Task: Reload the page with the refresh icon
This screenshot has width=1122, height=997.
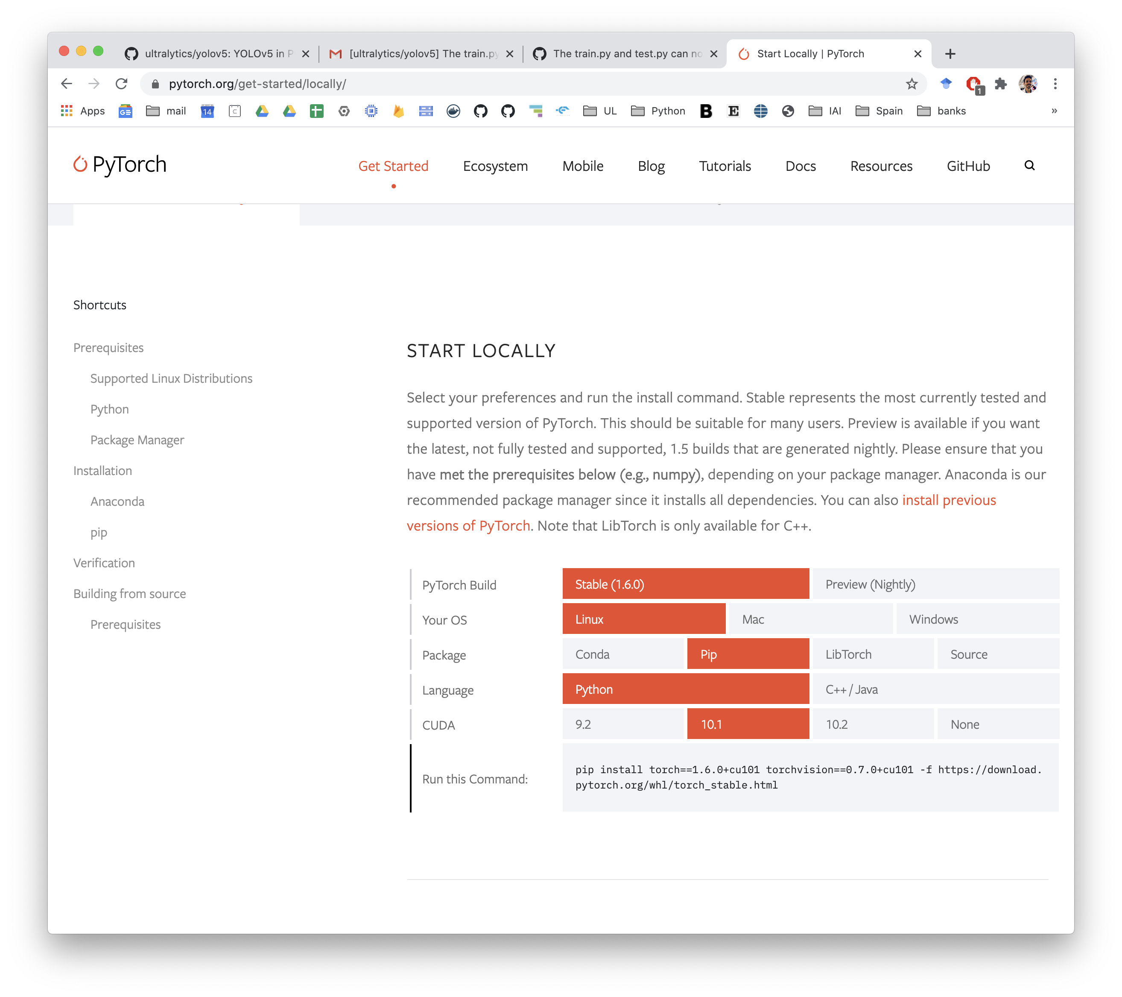Action: [x=121, y=83]
